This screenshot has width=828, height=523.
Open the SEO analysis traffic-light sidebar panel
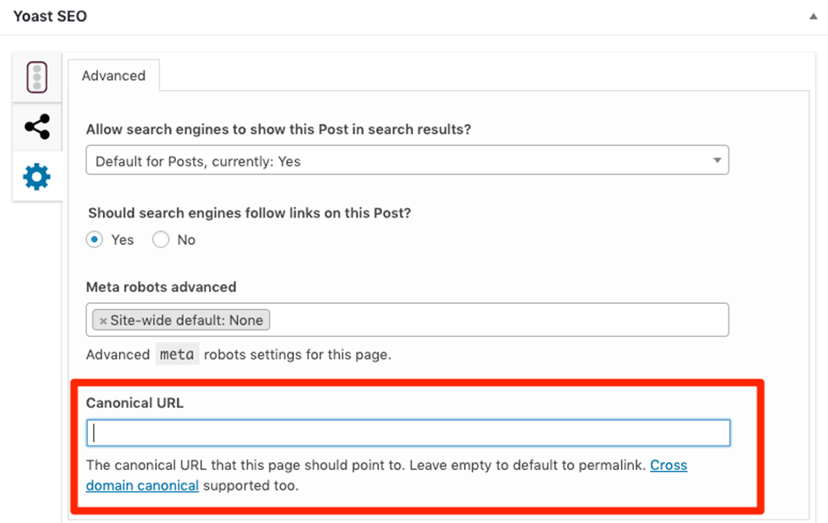tap(37, 76)
